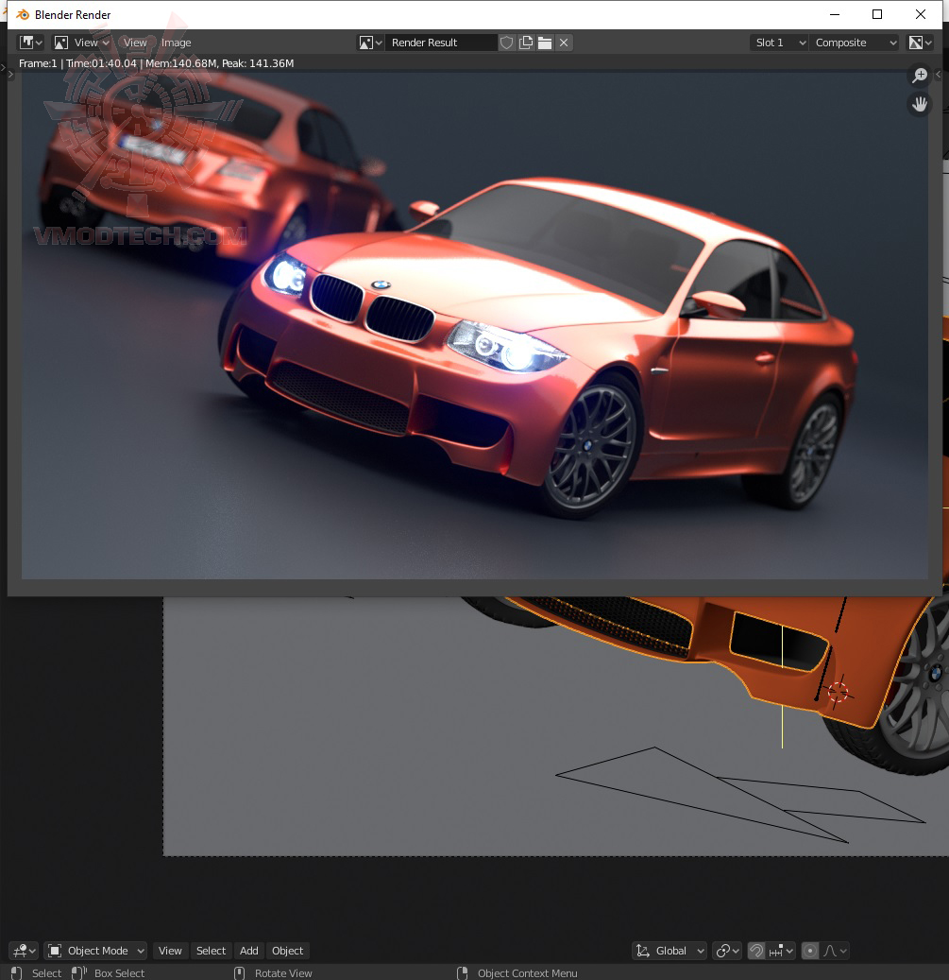
Task: Click the Box Select hint in status bar
Action: pyautogui.click(x=119, y=973)
